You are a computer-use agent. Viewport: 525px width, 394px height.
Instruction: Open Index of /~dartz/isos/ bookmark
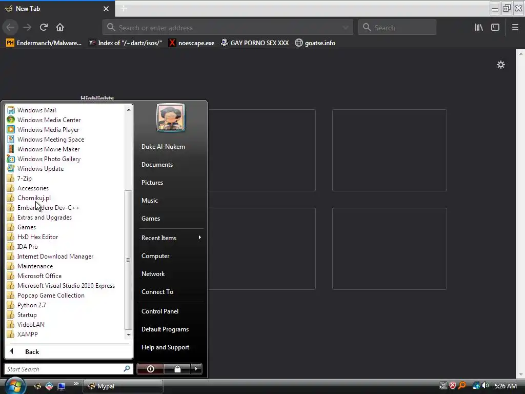[125, 43]
